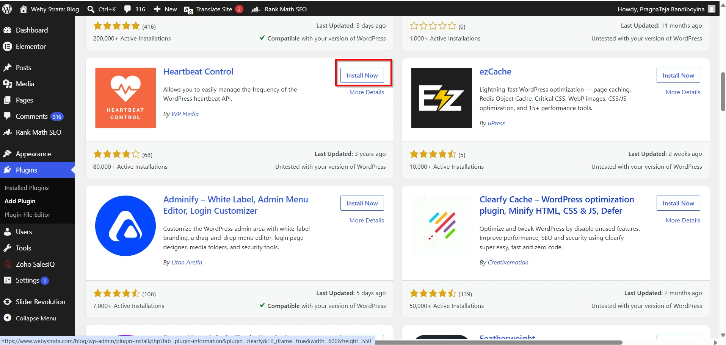Click the Rank Math SEO icon in admin bar
Image resolution: width=726 pixels, height=345 pixels.
256,9
